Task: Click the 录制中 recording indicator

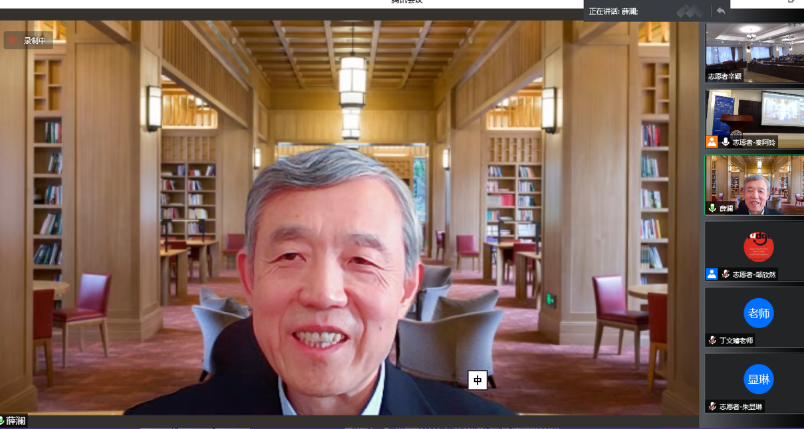Action: point(28,41)
